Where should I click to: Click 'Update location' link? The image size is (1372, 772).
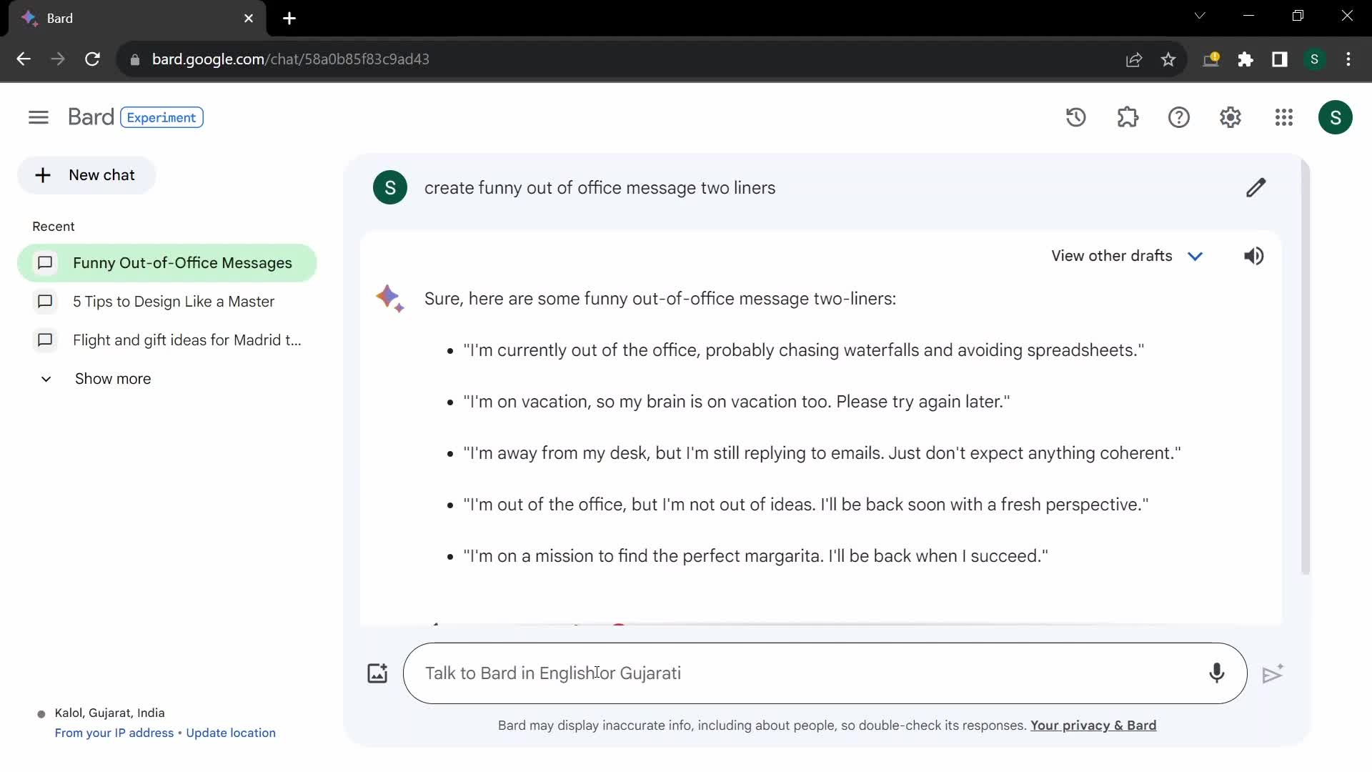(x=231, y=733)
